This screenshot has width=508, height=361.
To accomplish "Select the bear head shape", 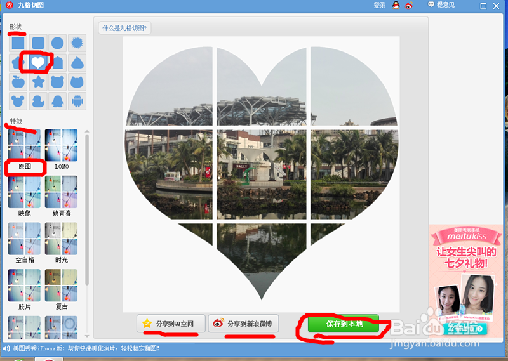I will point(57,82).
